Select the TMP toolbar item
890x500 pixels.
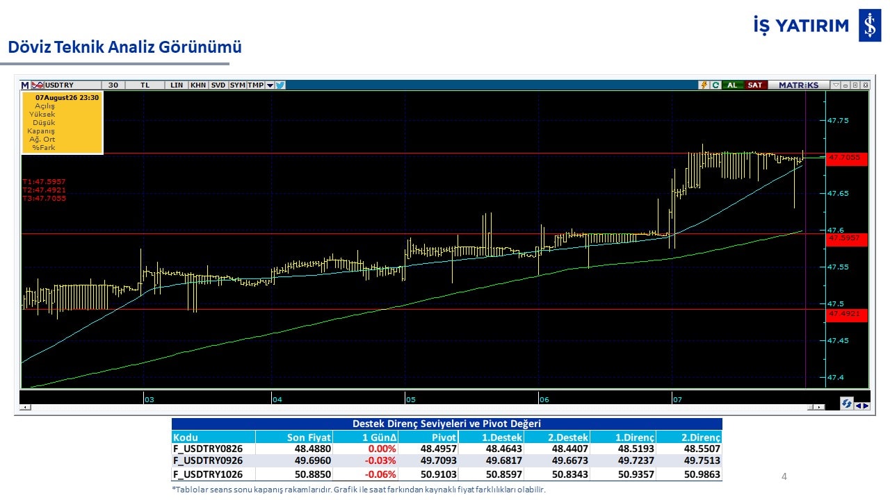pos(256,85)
